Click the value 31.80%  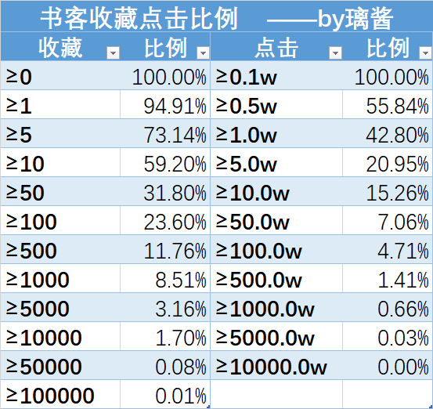click(175, 194)
